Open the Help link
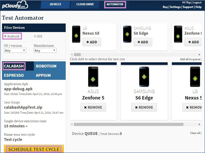The width and height of the screenshot is (205, 153). click(x=198, y=7)
